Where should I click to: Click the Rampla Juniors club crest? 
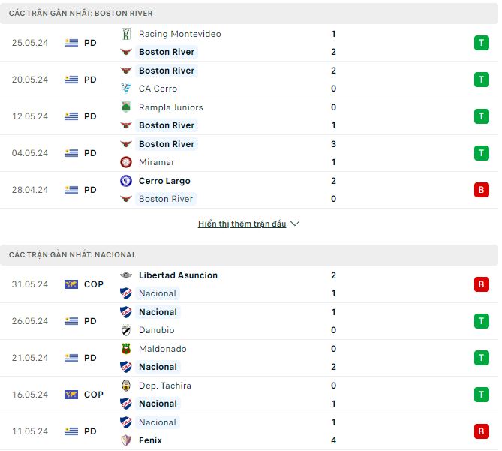point(126,107)
